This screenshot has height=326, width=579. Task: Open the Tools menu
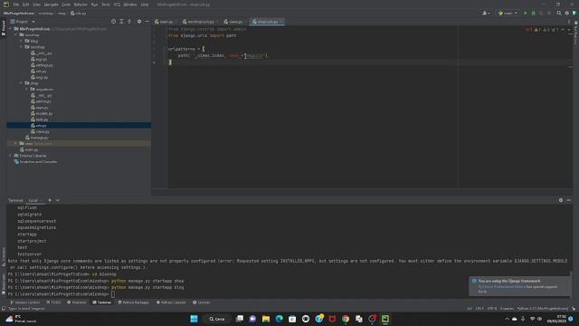click(x=106, y=5)
